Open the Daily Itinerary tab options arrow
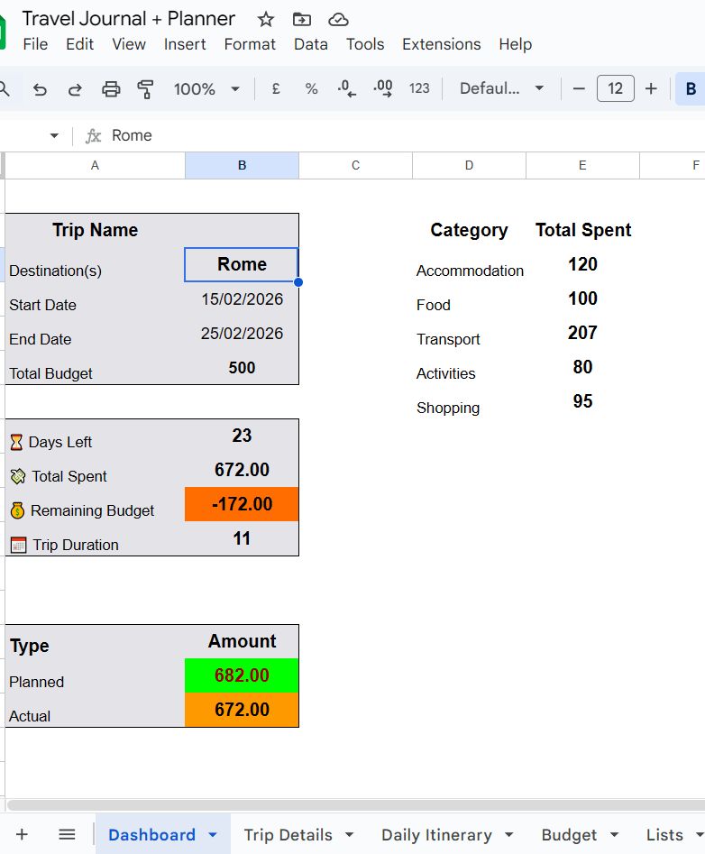Viewport: 705px width, 854px height. coord(509,834)
